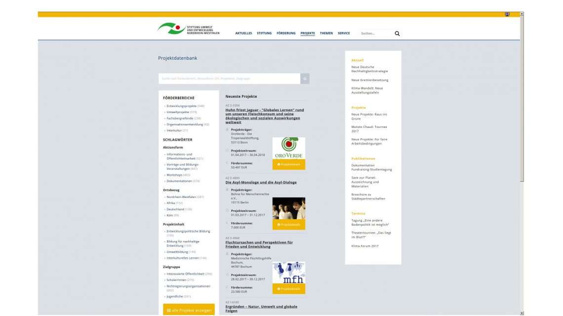
Task: Click the OroVerde logo thumbnail
Action: click(289, 148)
